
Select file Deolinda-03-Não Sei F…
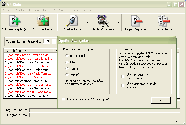pyautogui.click(x=28, y=96)
